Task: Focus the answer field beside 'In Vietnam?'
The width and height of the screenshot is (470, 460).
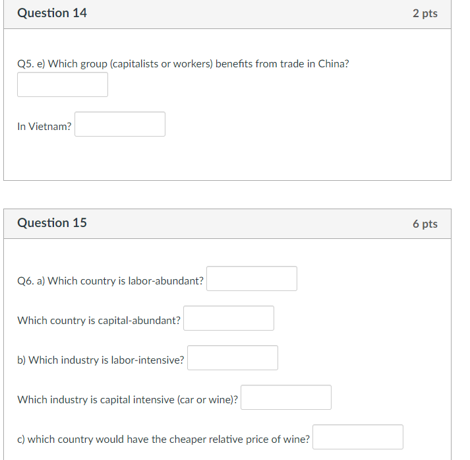Action: click(119, 124)
